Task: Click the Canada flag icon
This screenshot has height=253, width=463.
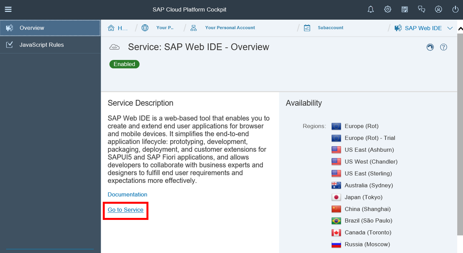Action: click(336, 233)
